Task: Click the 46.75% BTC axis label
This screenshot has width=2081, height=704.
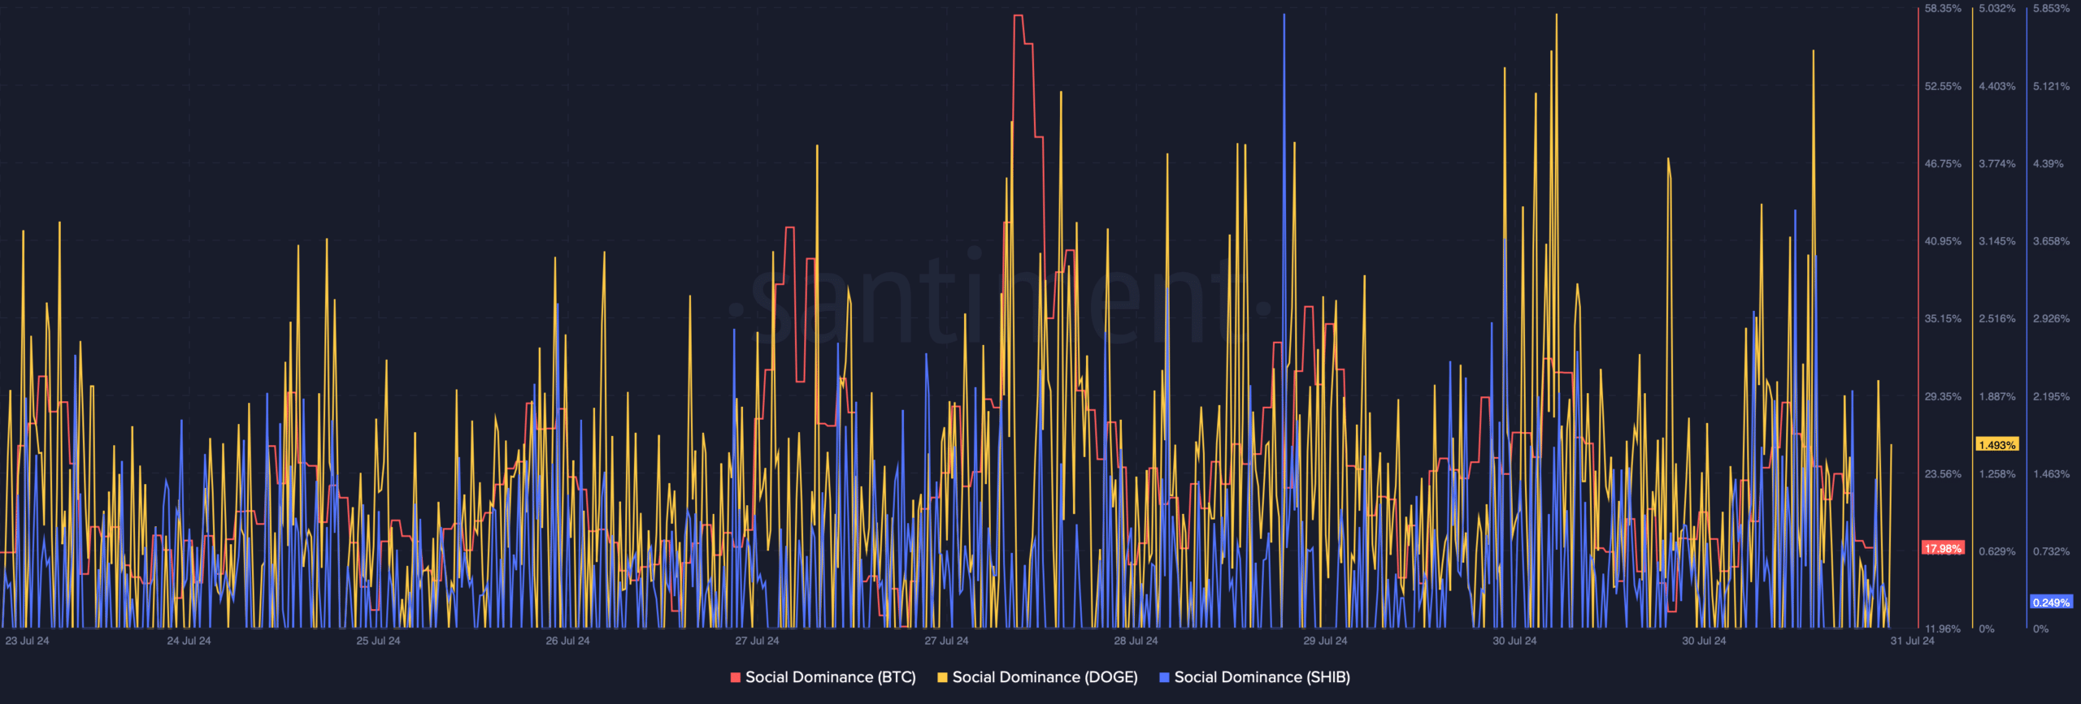Action: point(1943,163)
